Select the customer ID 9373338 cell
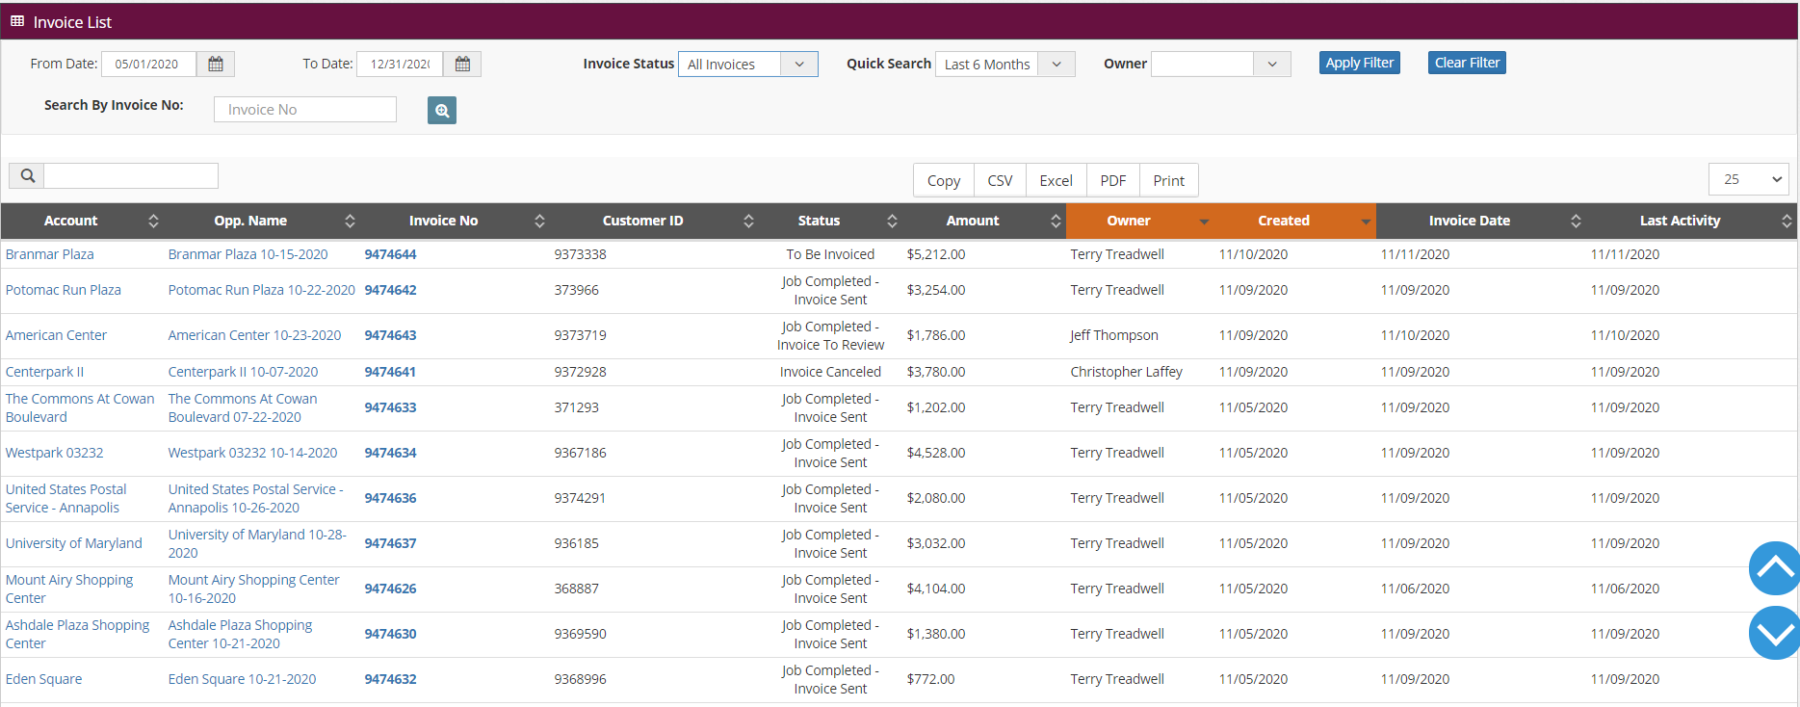This screenshot has width=1800, height=707. click(x=580, y=254)
